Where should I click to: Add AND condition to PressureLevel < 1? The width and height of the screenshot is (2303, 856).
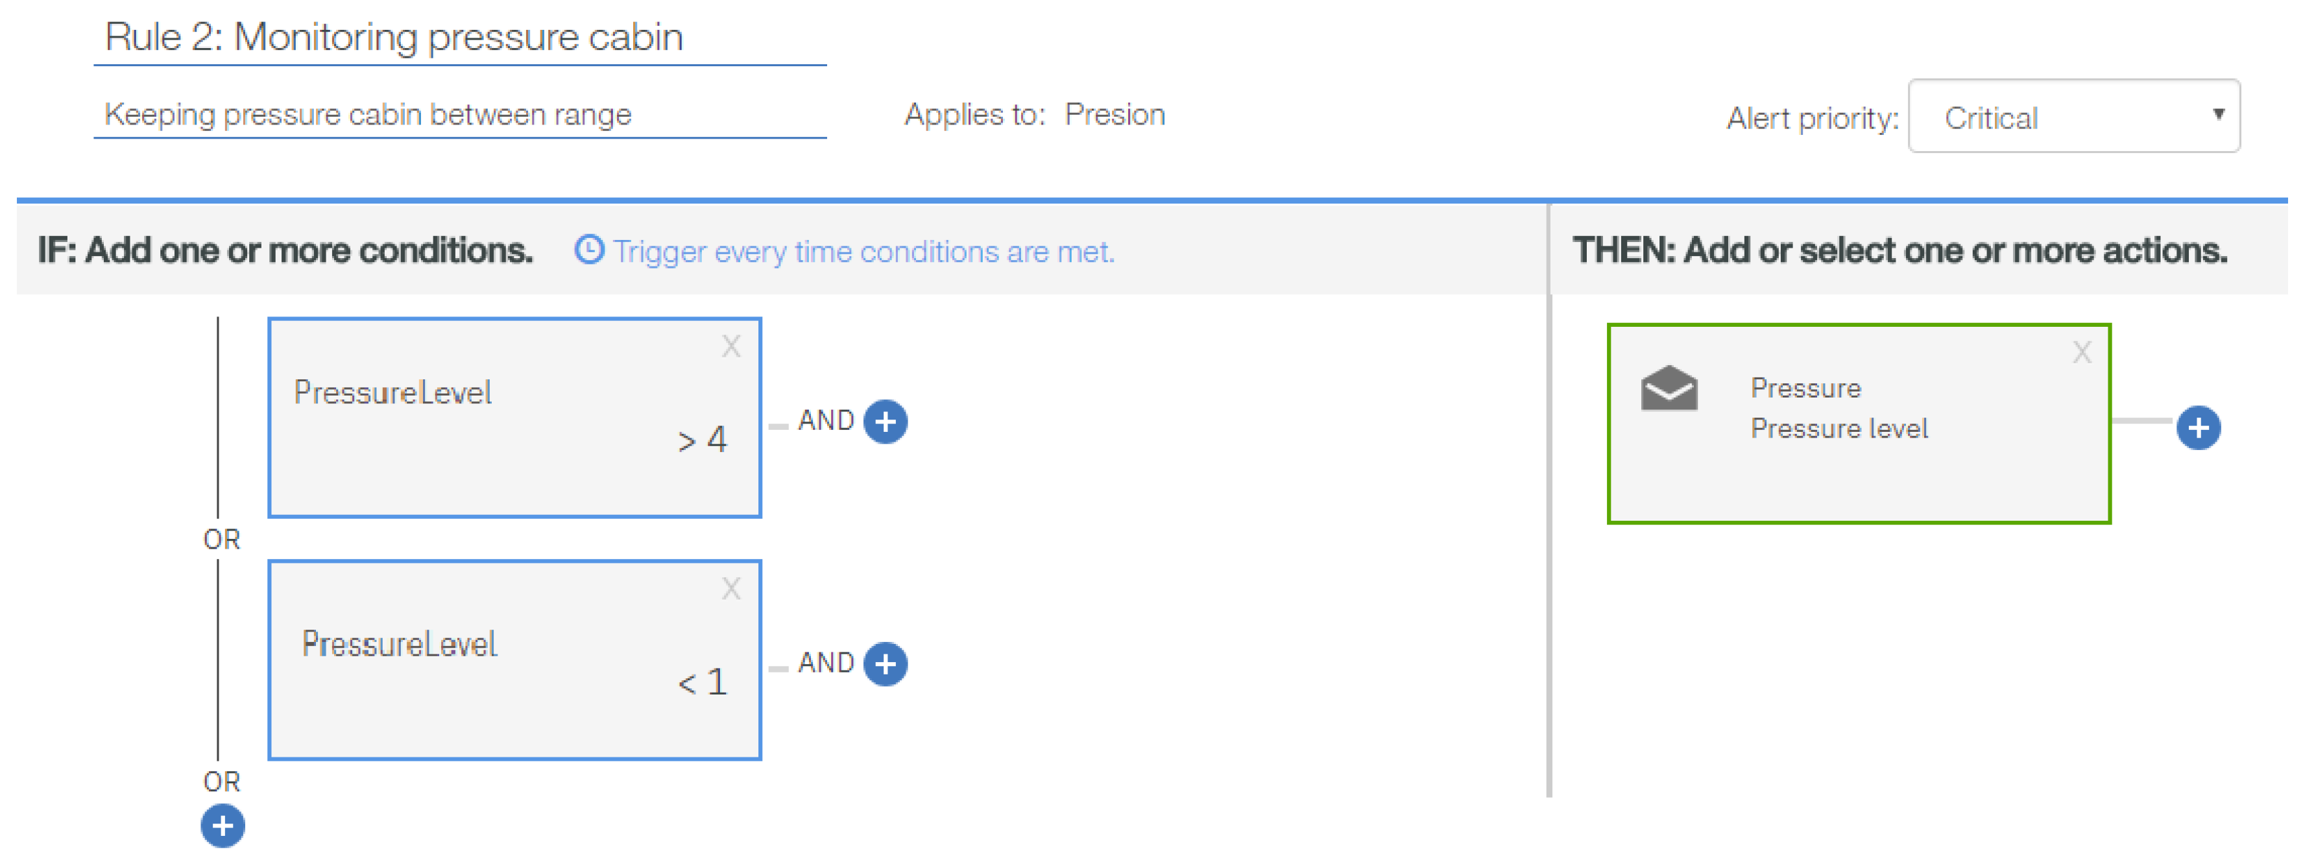pyautogui.click(x=885, y=664)
